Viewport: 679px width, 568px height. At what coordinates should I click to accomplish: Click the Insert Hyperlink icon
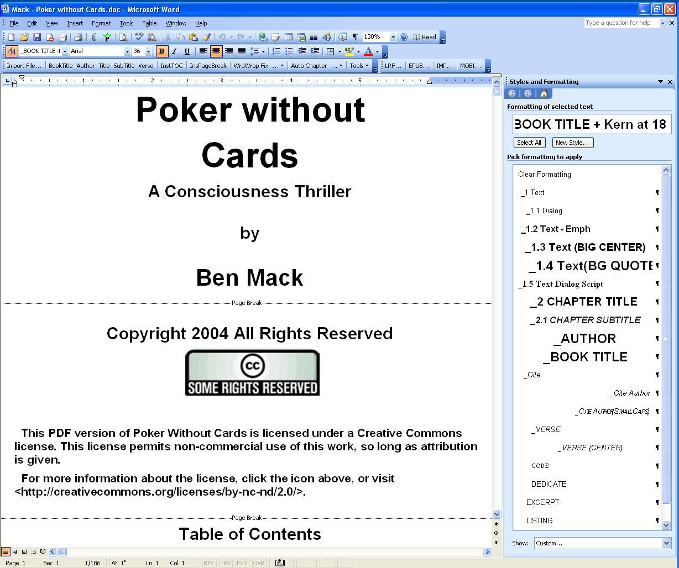[x=263, y=37]
